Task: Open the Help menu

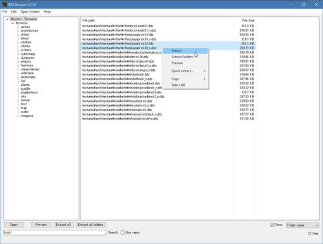Action: coord(47,12)
